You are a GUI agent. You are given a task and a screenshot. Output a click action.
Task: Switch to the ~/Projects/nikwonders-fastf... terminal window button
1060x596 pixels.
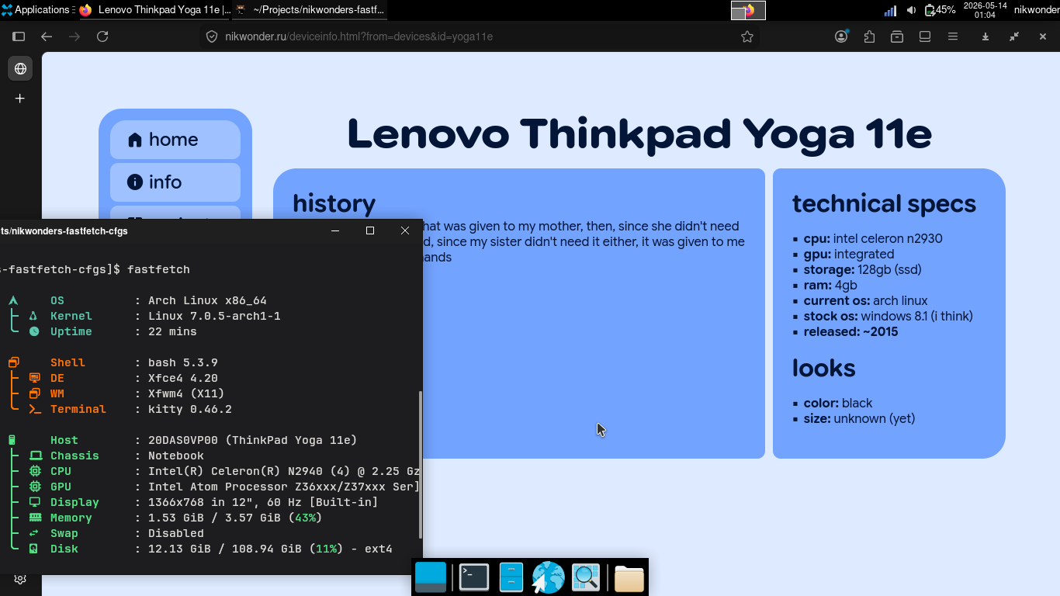point(310,10)
